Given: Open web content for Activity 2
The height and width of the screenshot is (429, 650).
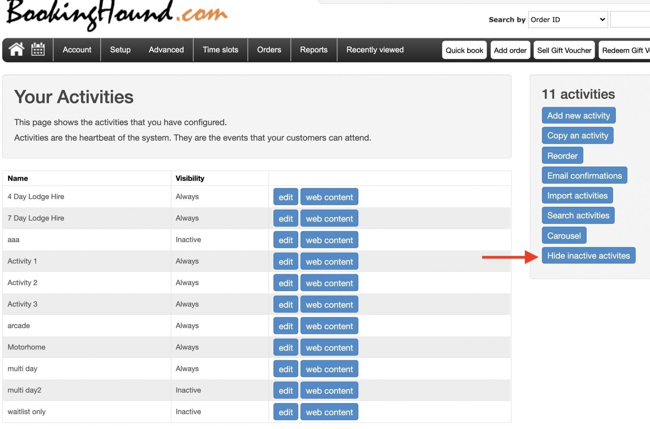Looking at the screenshot, I should (329, 283).
